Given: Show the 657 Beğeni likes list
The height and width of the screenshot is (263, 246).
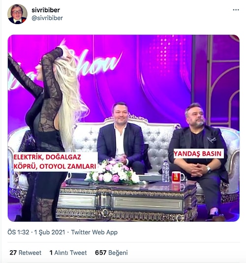Looking at the screenshot, I should click(x=111, y=253).
